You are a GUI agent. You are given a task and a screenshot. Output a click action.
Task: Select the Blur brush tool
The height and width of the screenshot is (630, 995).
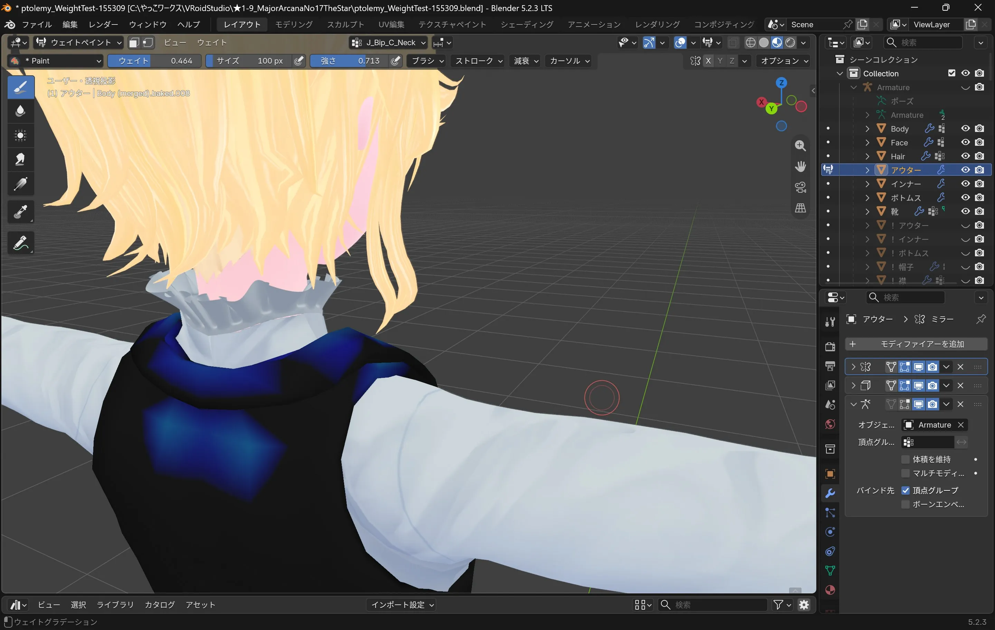pos(21,111)
